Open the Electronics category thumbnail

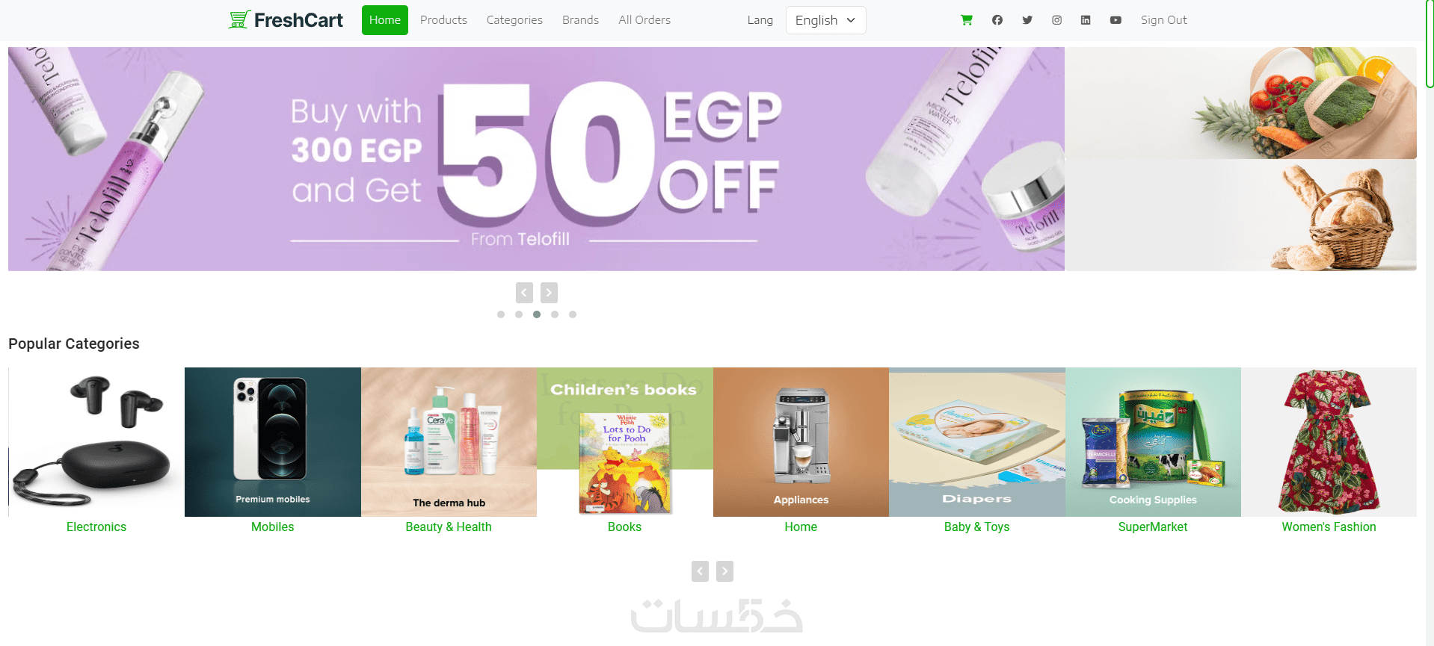(96, 442)
